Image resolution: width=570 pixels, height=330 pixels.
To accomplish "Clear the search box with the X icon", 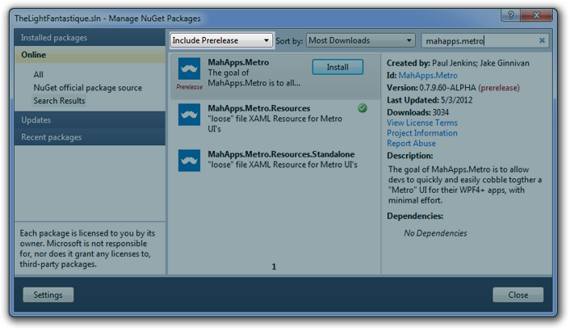I will (542, 40).
